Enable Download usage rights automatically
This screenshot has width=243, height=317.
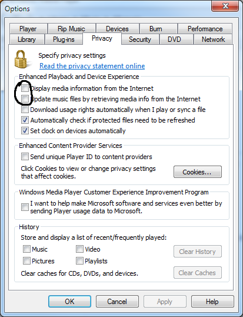(25, 110)
